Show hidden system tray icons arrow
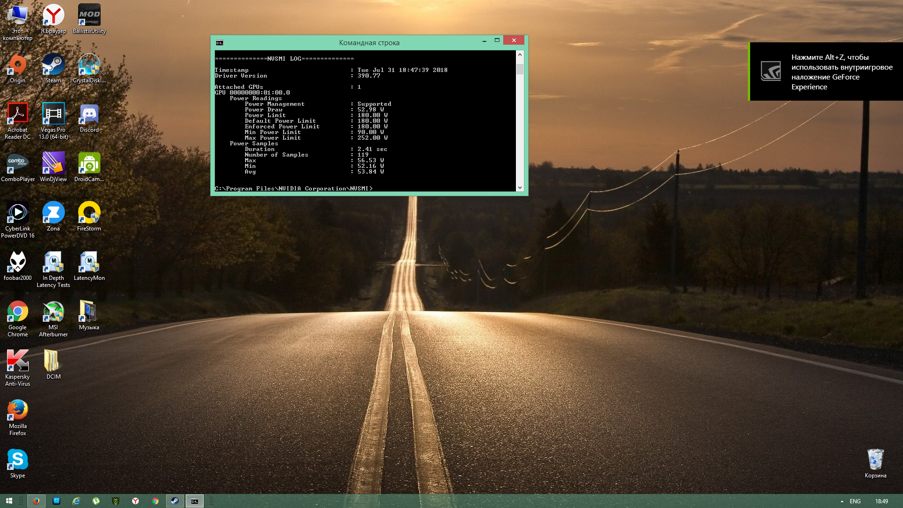The height and width of the screenshot is (508, 903). pyautogui.click(x=842, y=501)
